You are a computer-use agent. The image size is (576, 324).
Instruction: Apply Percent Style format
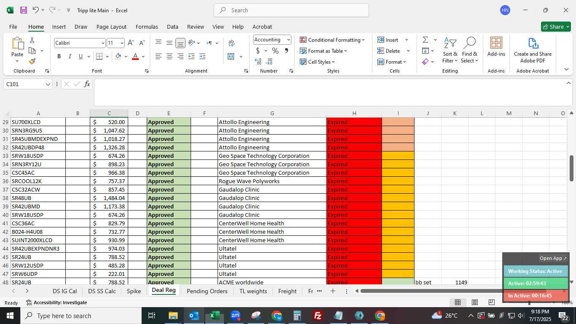coord(275,51)
